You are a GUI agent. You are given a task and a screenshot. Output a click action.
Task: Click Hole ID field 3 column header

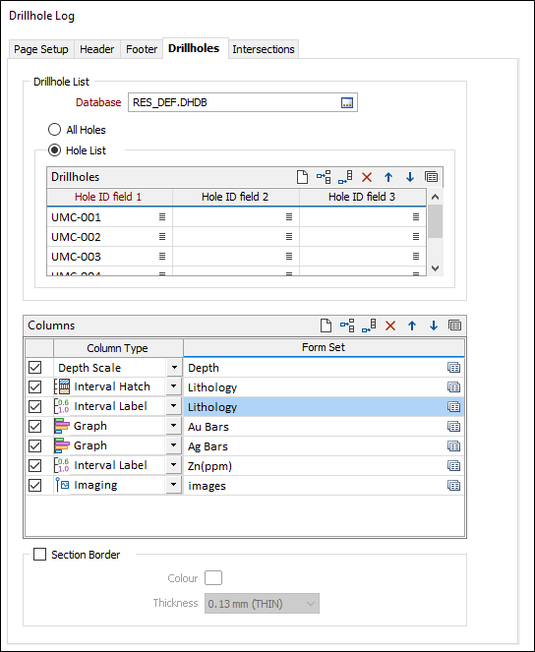tap(363, 197)
